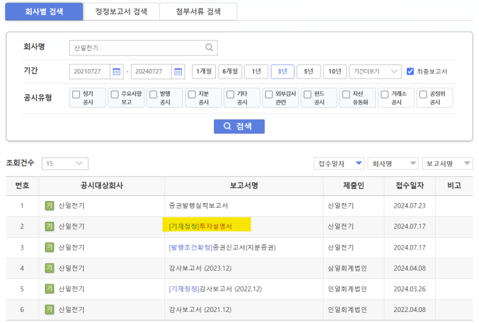The height and width of the screenshot is (323, 479).
Task: Open 감사보고서 (2023.12) report
Action: click(200, 268)
